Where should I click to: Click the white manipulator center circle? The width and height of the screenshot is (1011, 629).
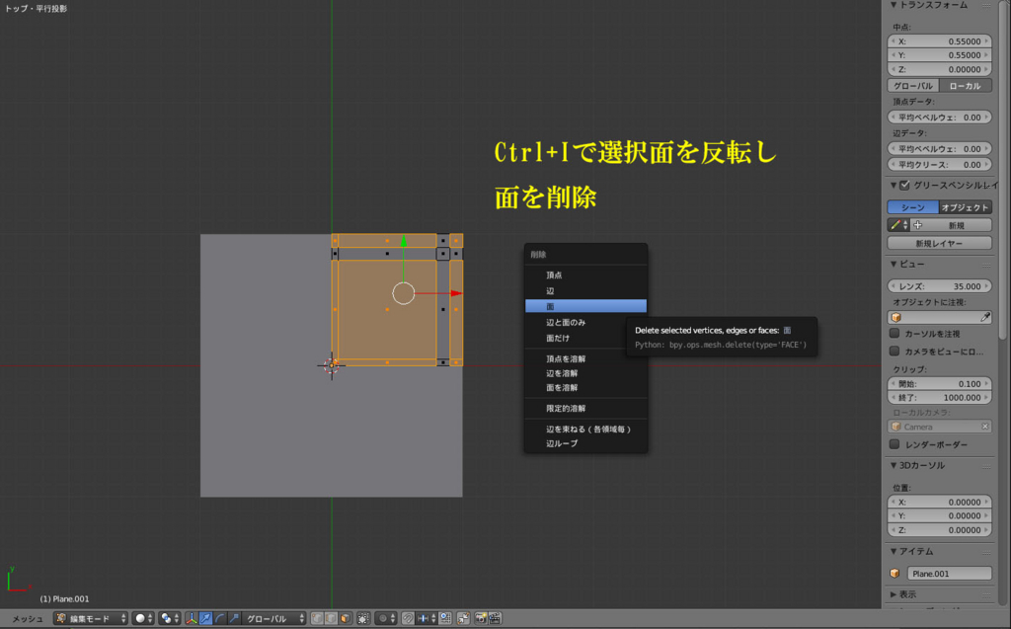pos(404,293)
